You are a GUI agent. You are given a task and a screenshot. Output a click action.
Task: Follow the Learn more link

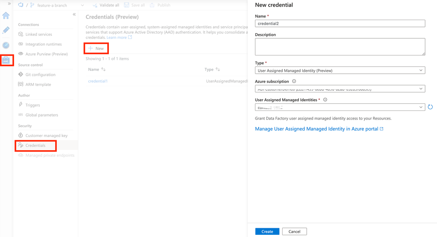[x=119, y=37]
